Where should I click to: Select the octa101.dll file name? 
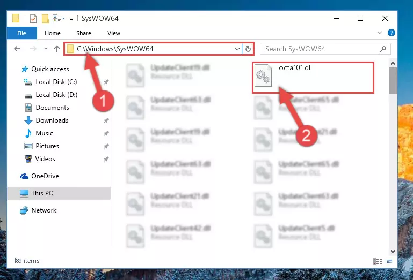(295, 68)
